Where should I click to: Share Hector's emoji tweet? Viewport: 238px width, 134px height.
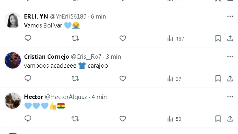pyautogui.click(x=230, y=119)
